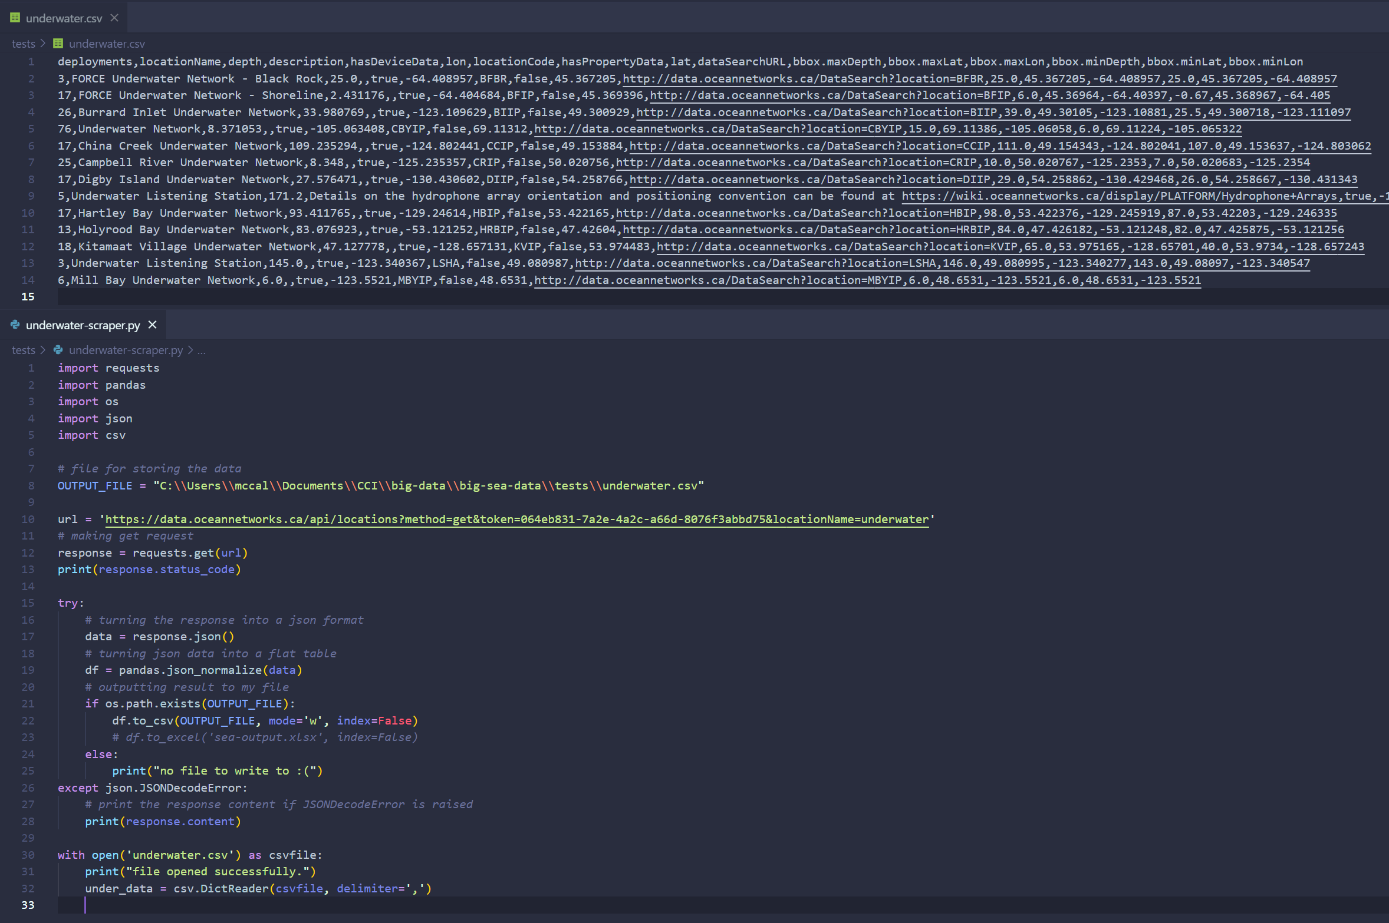Select the underwater-scraper.py editor tab
This screenshot has width=1389, height=923.
tap(83, 325)
